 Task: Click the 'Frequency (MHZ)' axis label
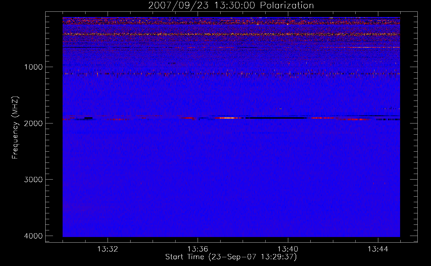pyautogui.click(x=15, y=128)
